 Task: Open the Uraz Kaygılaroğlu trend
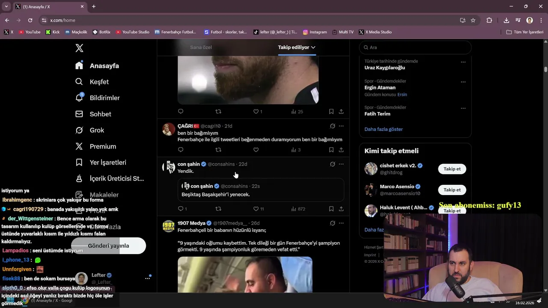[x=384, y=68]
